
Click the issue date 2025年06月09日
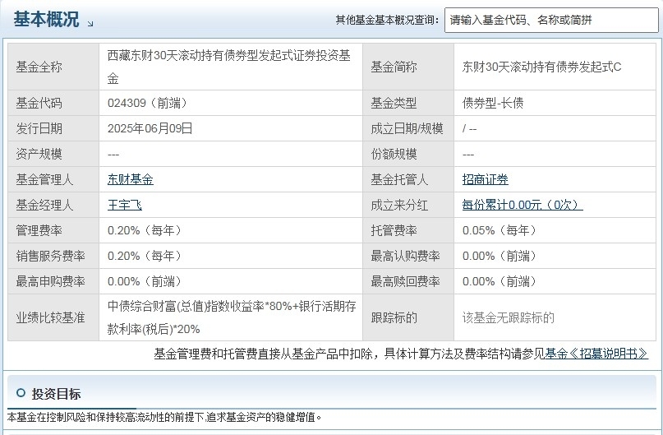[150, 128]
